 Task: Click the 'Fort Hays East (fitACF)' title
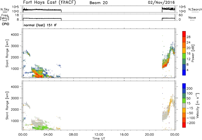pyautogui.click(x=49, y=2)
